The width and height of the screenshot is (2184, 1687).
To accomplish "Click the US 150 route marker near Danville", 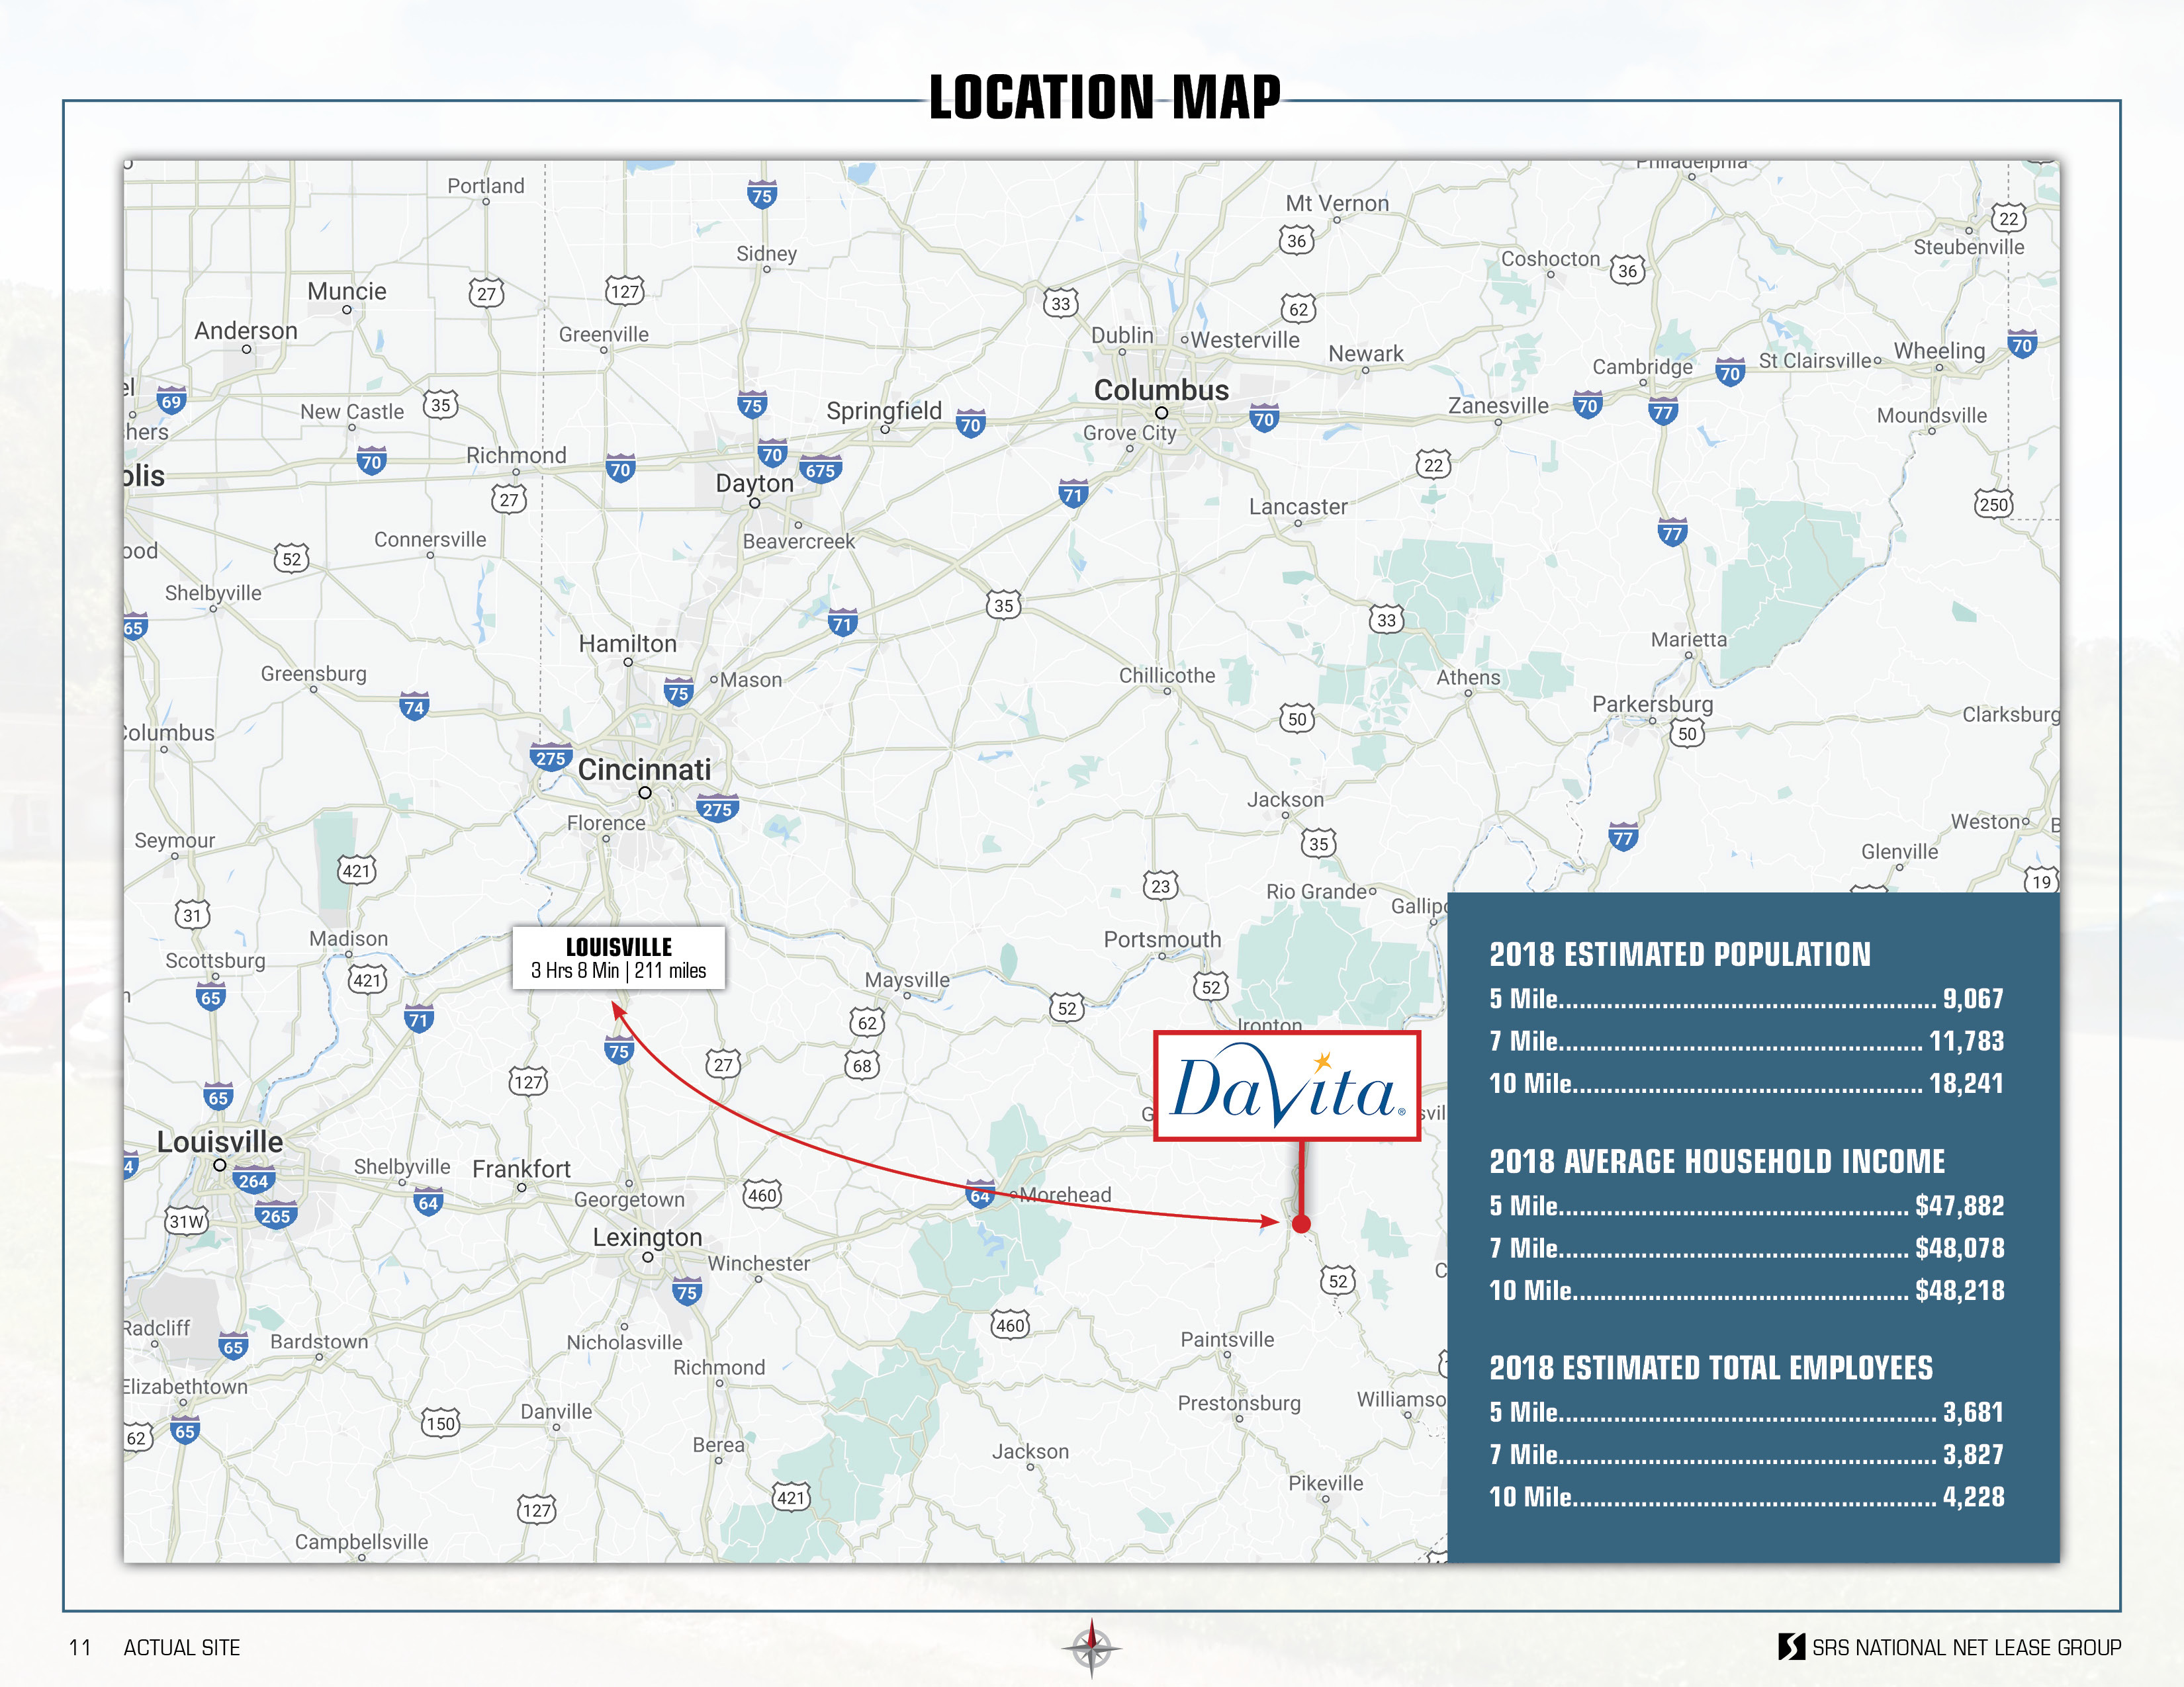I will 440,1422.
